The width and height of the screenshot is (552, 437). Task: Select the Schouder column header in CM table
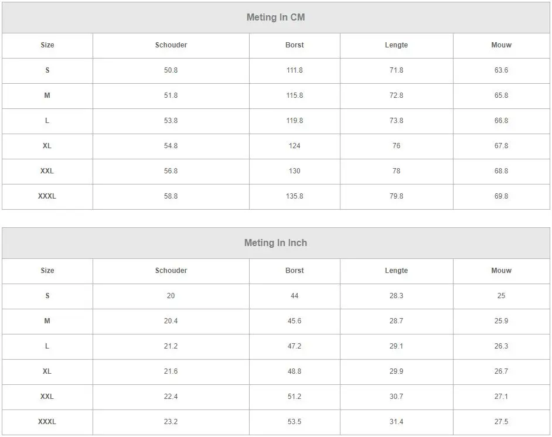tap(171, 45)
